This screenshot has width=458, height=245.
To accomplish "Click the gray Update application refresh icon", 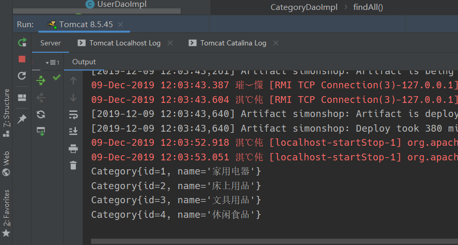I will tap(22, 76).
